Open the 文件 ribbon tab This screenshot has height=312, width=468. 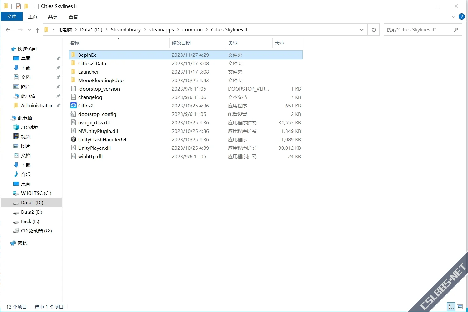point(12,17)
